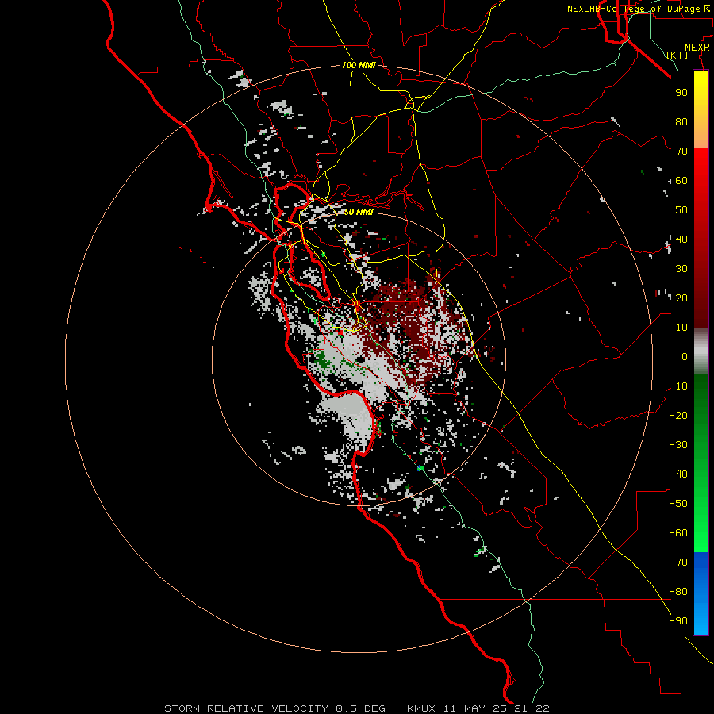Click the STORM RELATIVE VELOCITY caption text
Image resolution: width=714 pixels, height=714 pixels.
[246, 708]
